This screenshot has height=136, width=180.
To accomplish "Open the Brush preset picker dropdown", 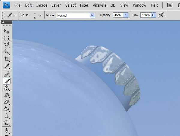I will point(40,15).
